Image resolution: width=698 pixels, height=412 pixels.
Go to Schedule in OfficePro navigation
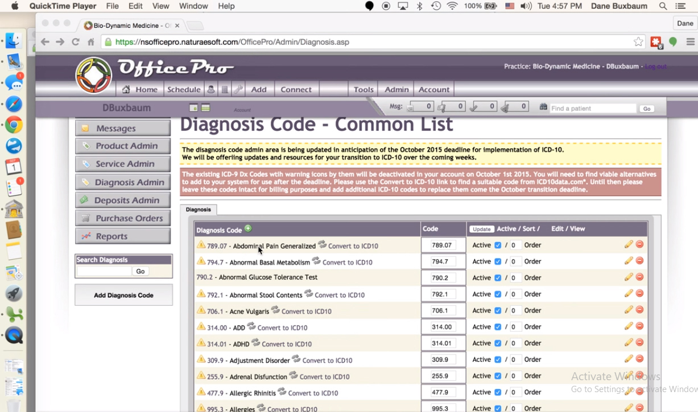184,89
